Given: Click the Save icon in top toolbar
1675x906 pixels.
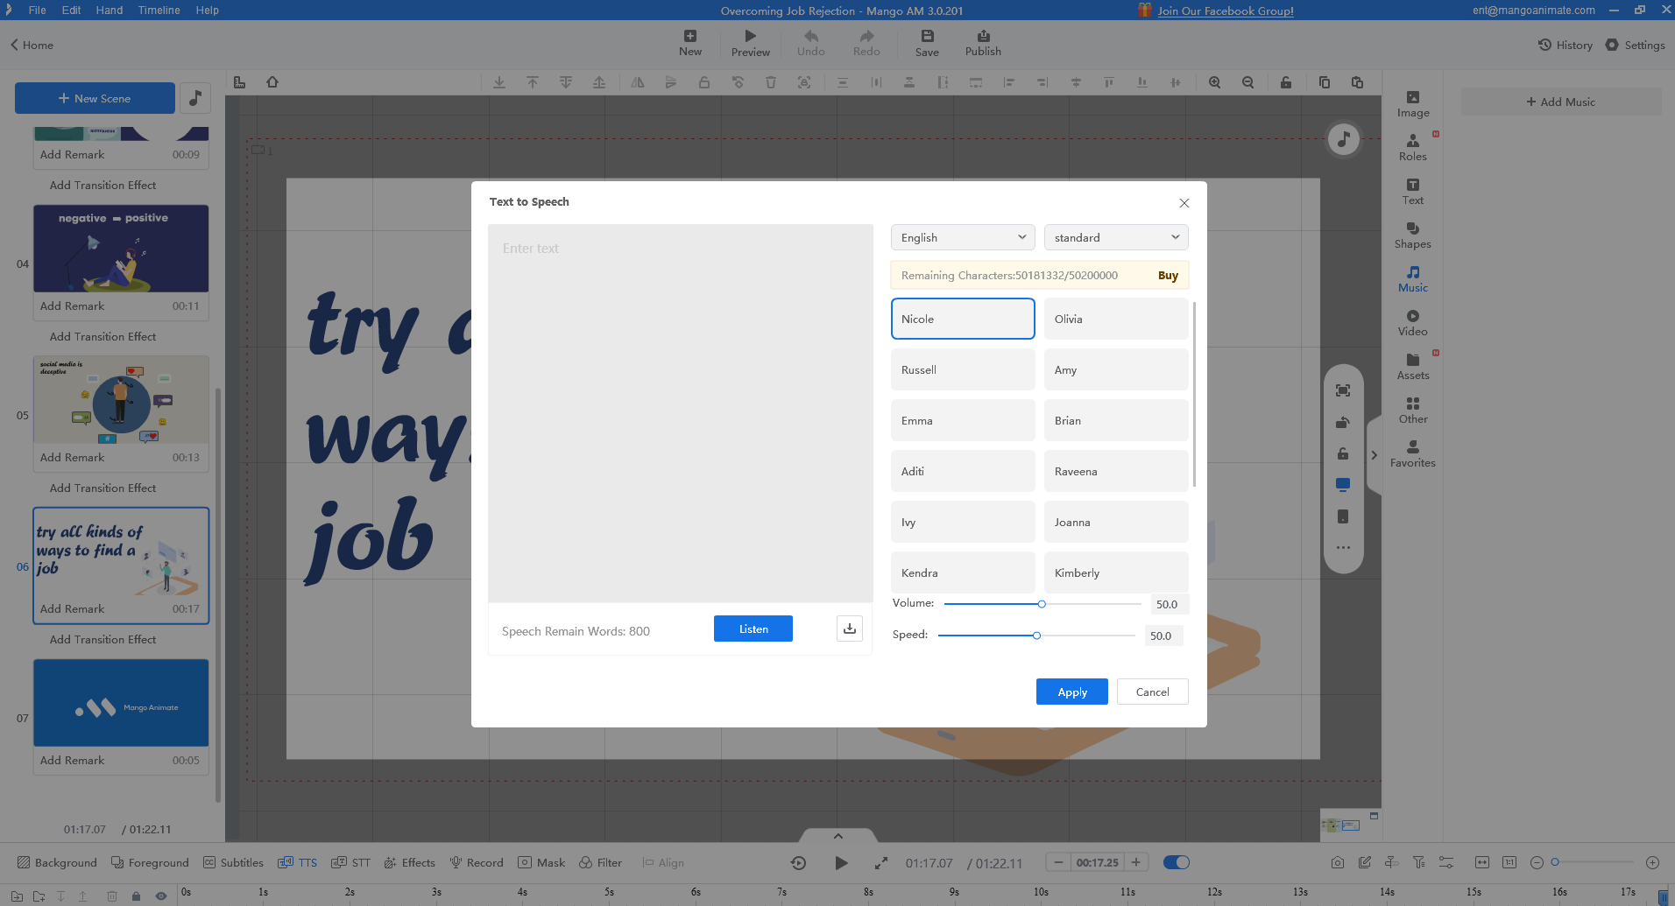Looking at the screenshot, I should coord(927,42).
